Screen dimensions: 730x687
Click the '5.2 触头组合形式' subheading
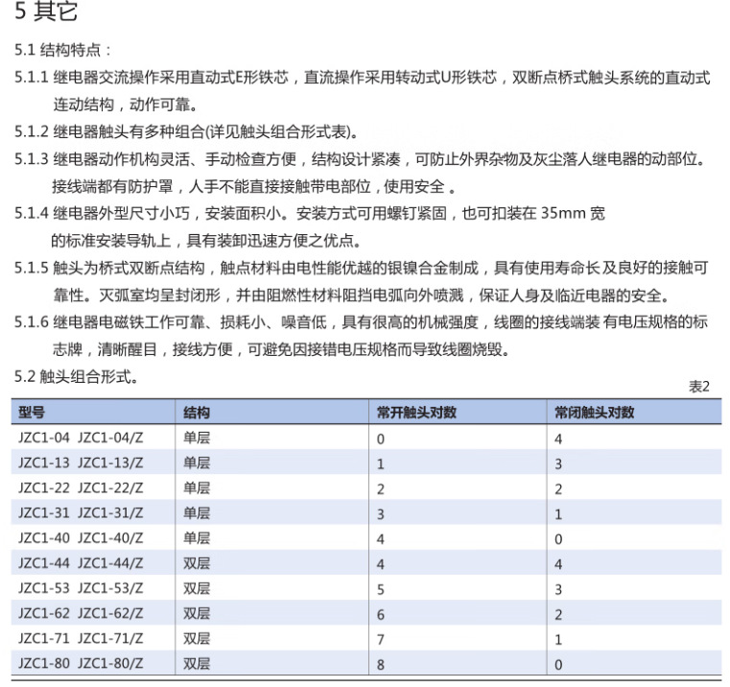[x=76, y=376]
